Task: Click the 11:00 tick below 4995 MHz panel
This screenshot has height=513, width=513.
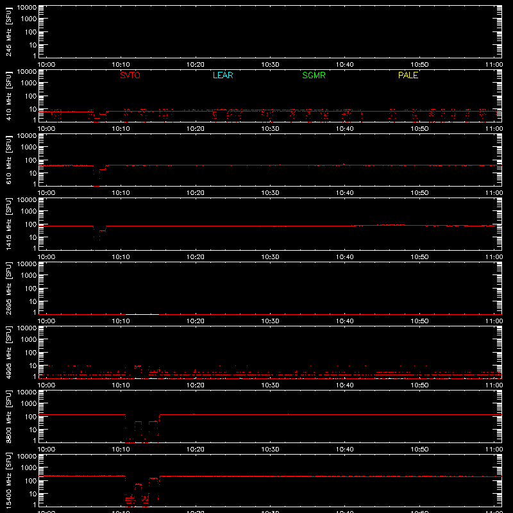Action: (x=494, y=385)
